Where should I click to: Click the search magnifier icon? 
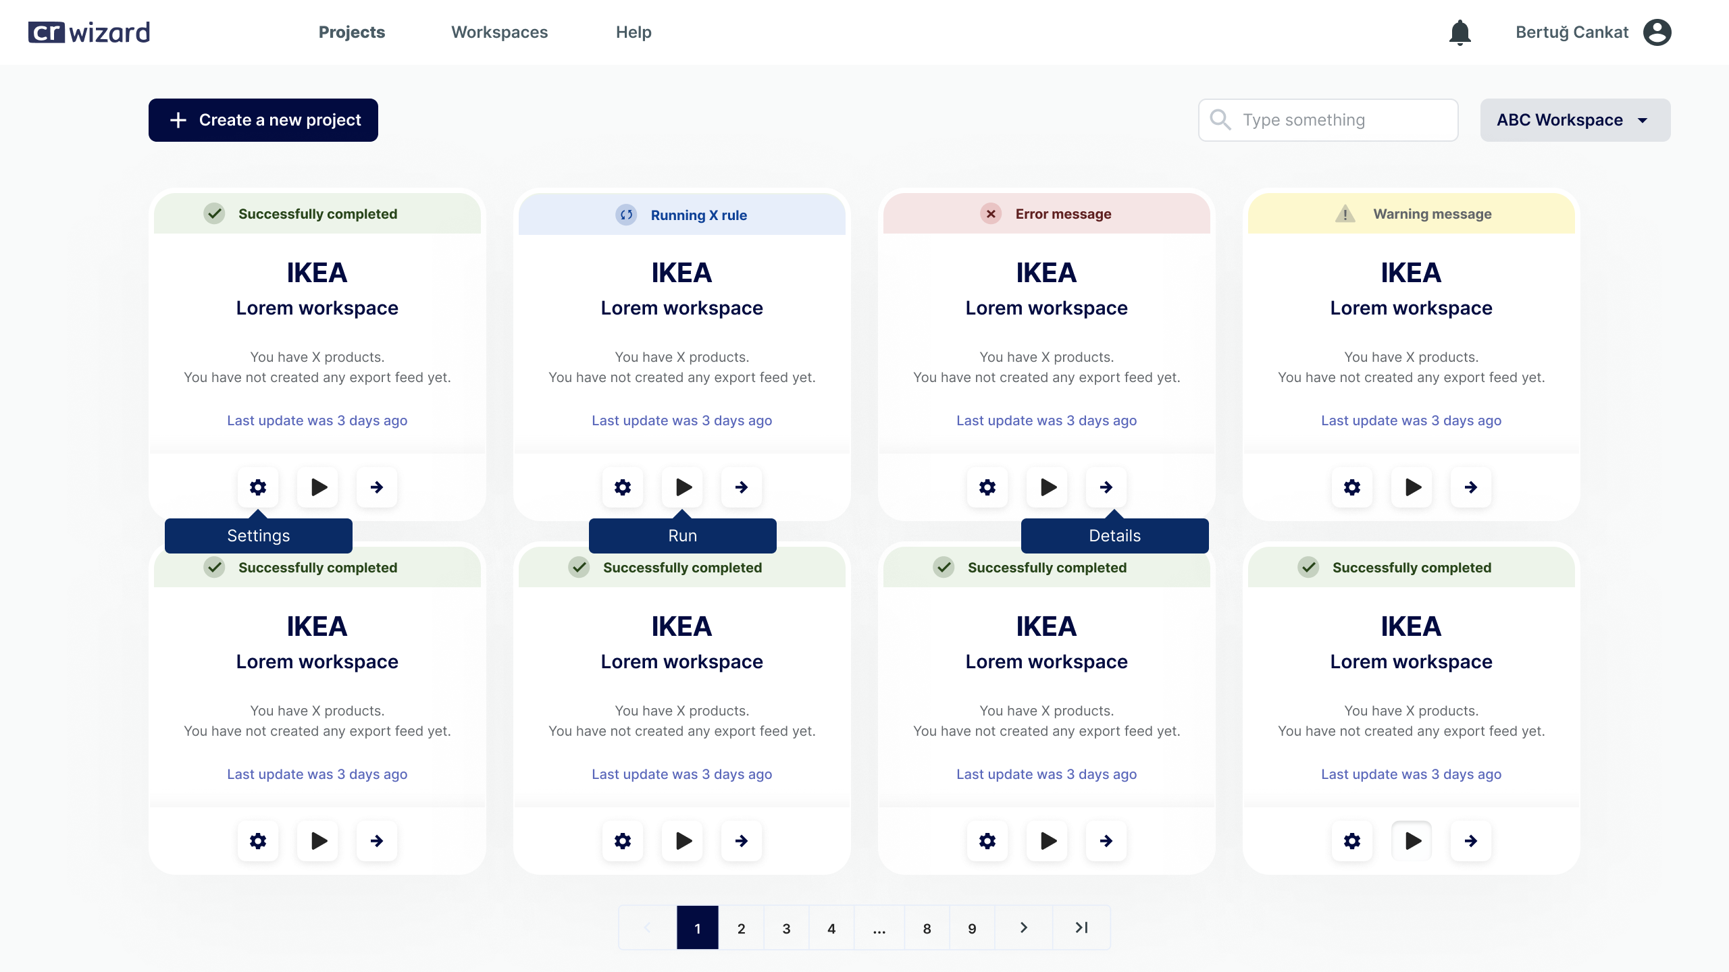tap(1220, 119)
